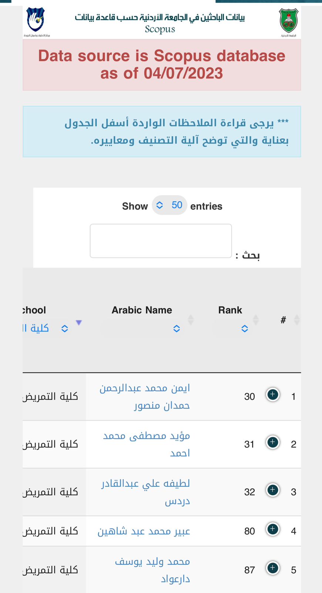
Task: Click the accreditation center logo at top left
Action: tap(36, 22)
